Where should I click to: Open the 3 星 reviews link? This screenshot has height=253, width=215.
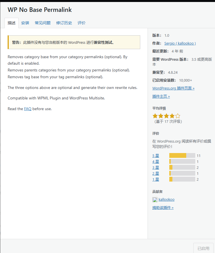pos(156,168)
